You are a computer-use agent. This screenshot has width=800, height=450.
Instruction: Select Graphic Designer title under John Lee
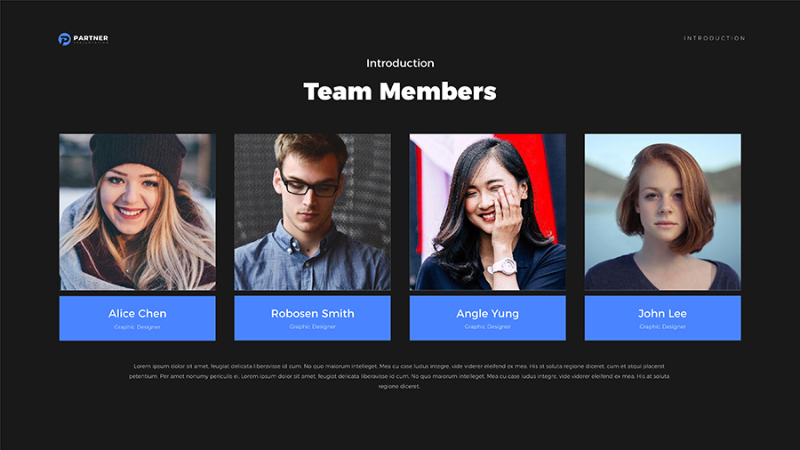(x=663, y=326)
